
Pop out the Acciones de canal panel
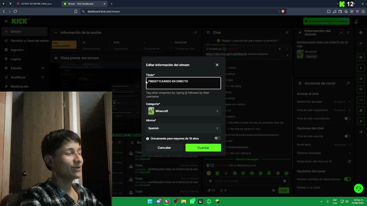[x=348, y=83]
